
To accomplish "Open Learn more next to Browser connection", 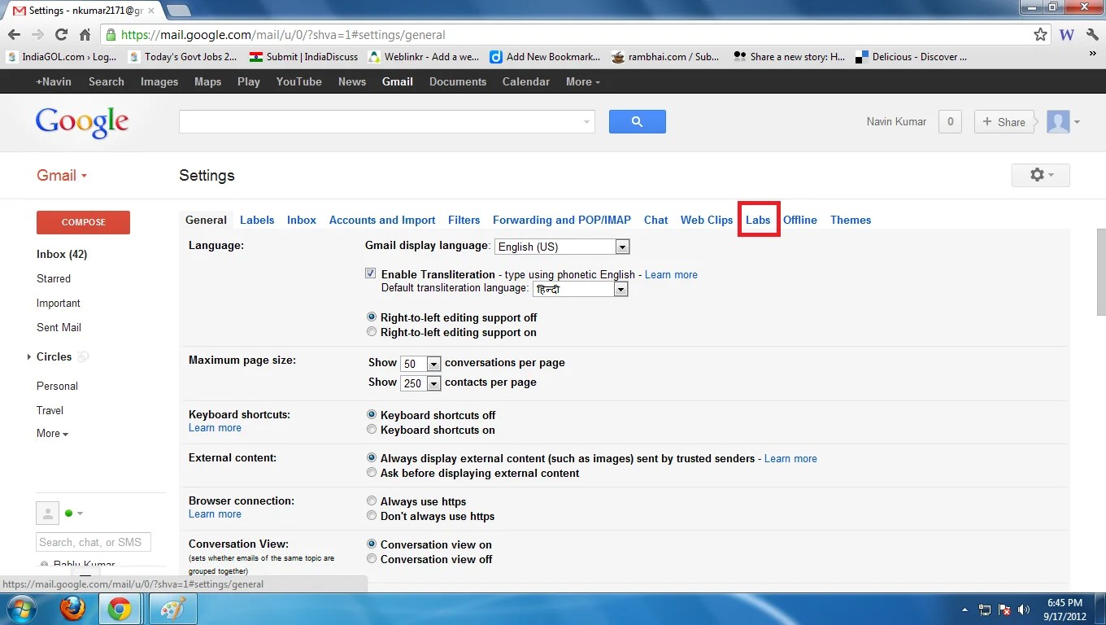I will pos(214,514).
